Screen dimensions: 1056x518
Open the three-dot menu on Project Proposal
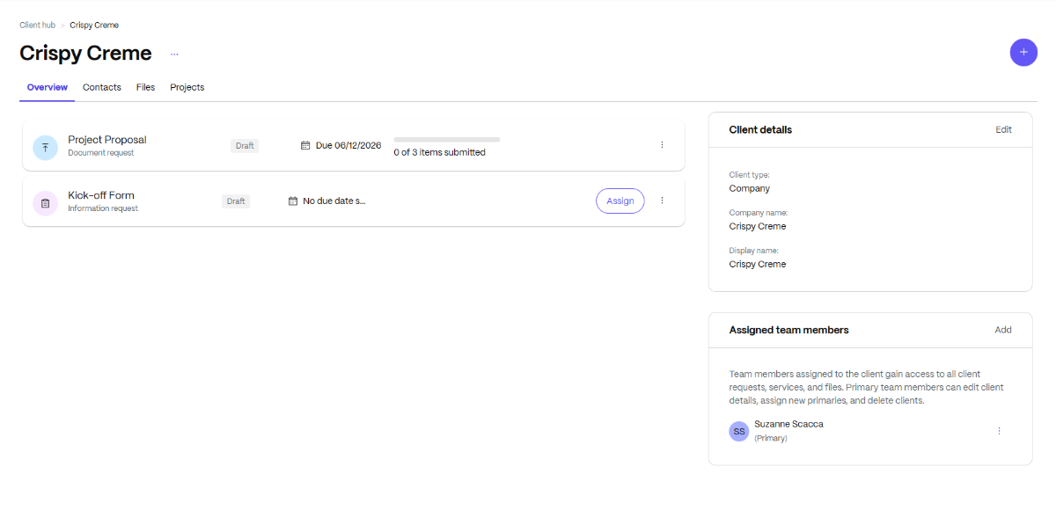[662, 144]
